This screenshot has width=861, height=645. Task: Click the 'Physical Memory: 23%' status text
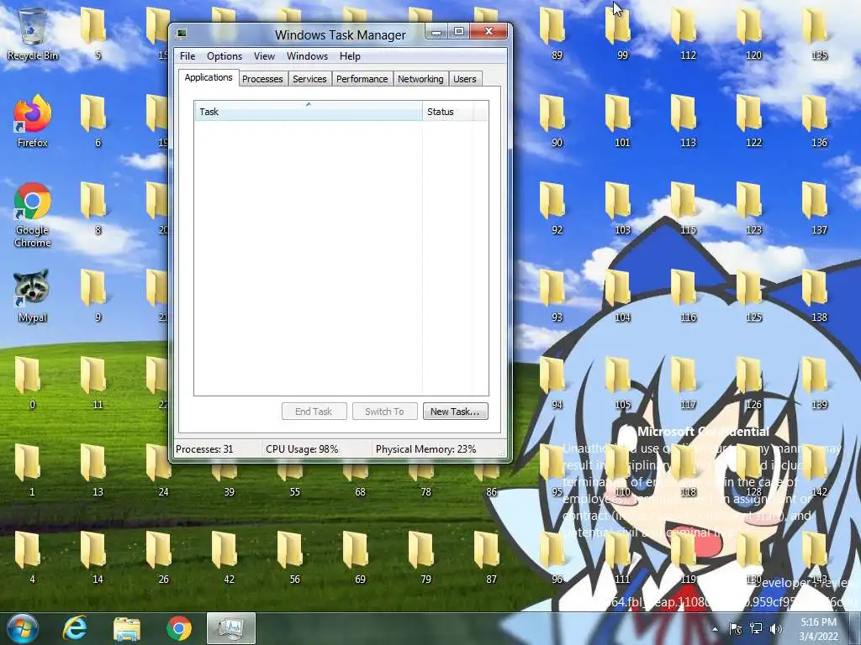coord(426,449)
